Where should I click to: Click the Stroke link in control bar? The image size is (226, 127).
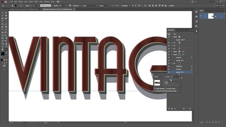click(x=27, y=6)
